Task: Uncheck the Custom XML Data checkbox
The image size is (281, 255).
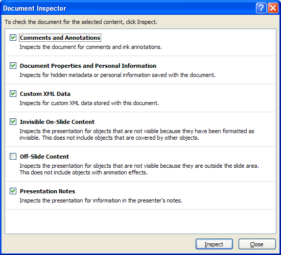Action: coord(13,94)
